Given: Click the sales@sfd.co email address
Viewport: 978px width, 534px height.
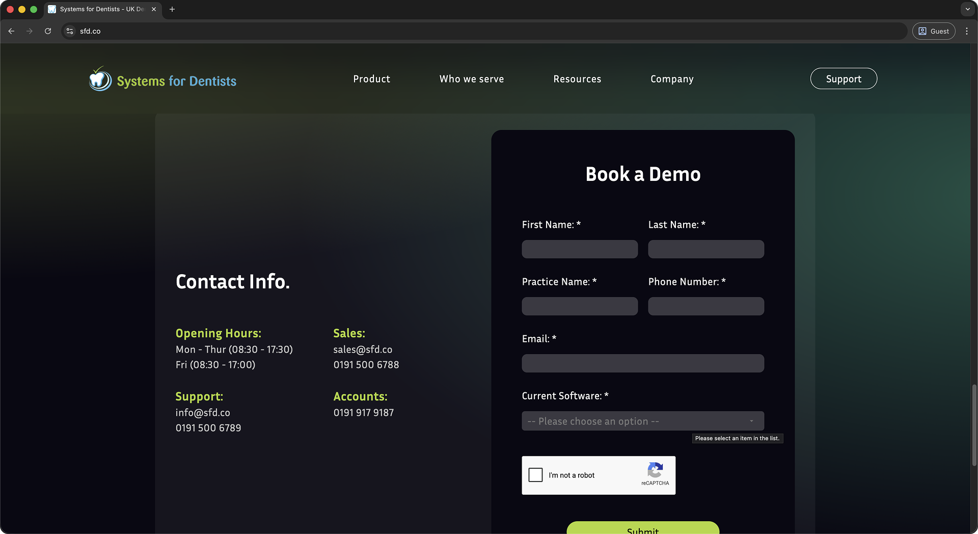Looking at the screenshot, I should pyautogui.click(x=363, y=350).
